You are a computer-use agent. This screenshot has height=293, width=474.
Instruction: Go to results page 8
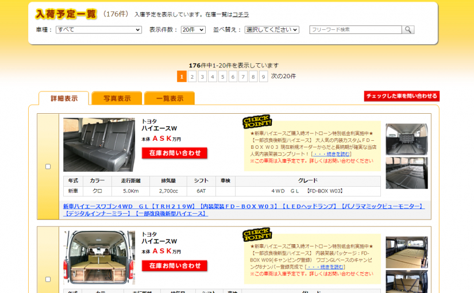click(253, 76)
